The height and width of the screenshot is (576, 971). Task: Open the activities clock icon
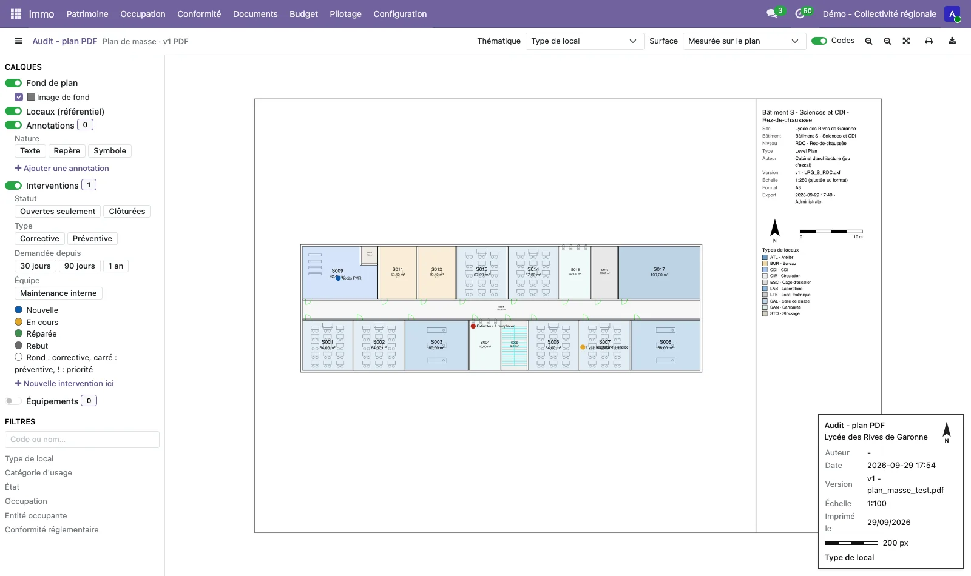pos(800,13)
